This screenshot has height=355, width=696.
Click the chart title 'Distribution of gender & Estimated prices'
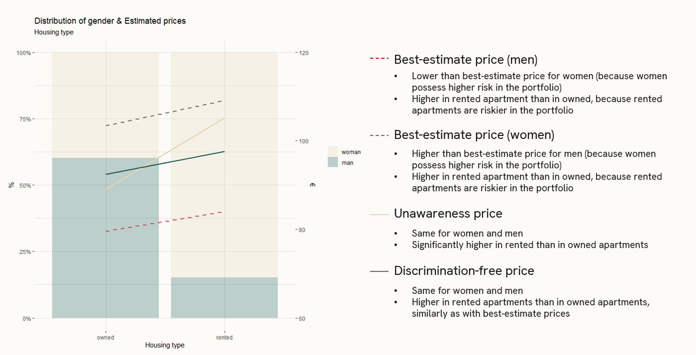tap(110, 21)
